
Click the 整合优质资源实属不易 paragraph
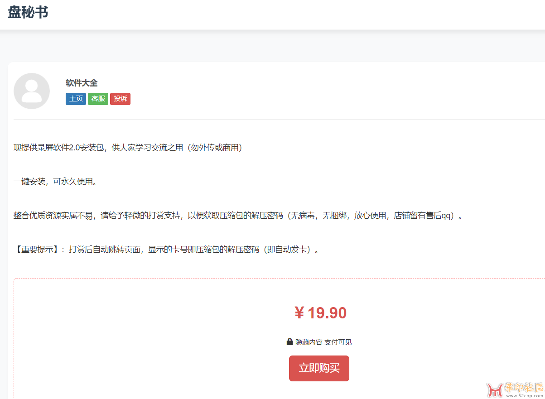(x=238, y=216)
